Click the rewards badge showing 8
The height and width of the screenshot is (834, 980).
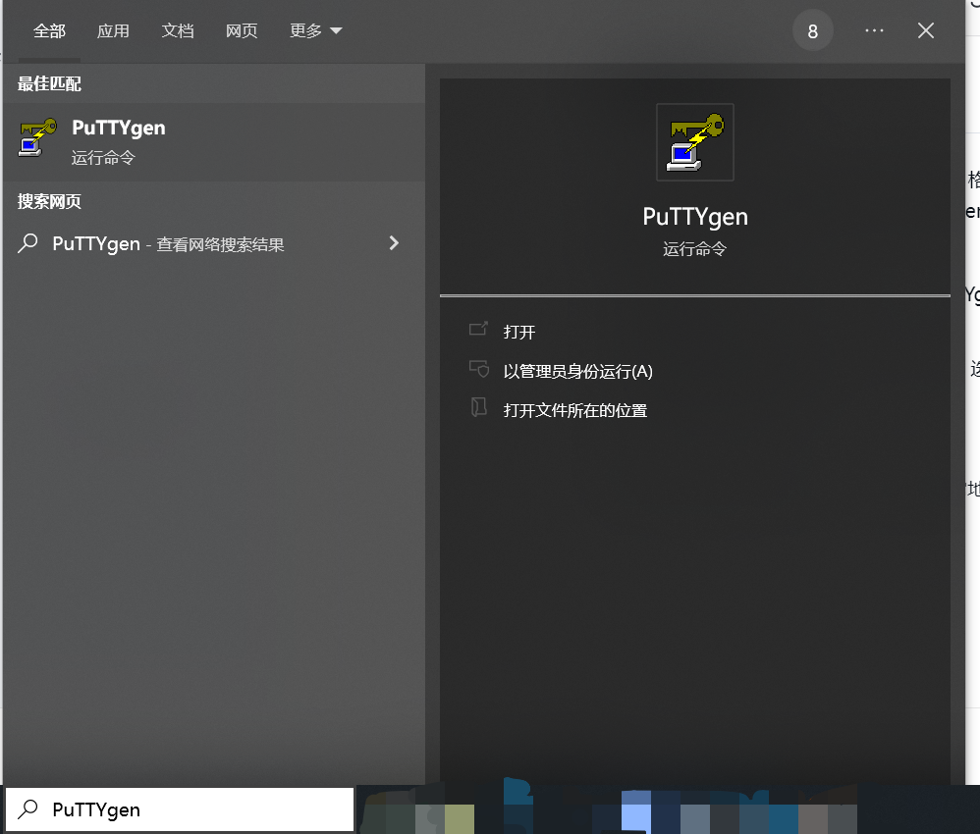coord(812,31)
